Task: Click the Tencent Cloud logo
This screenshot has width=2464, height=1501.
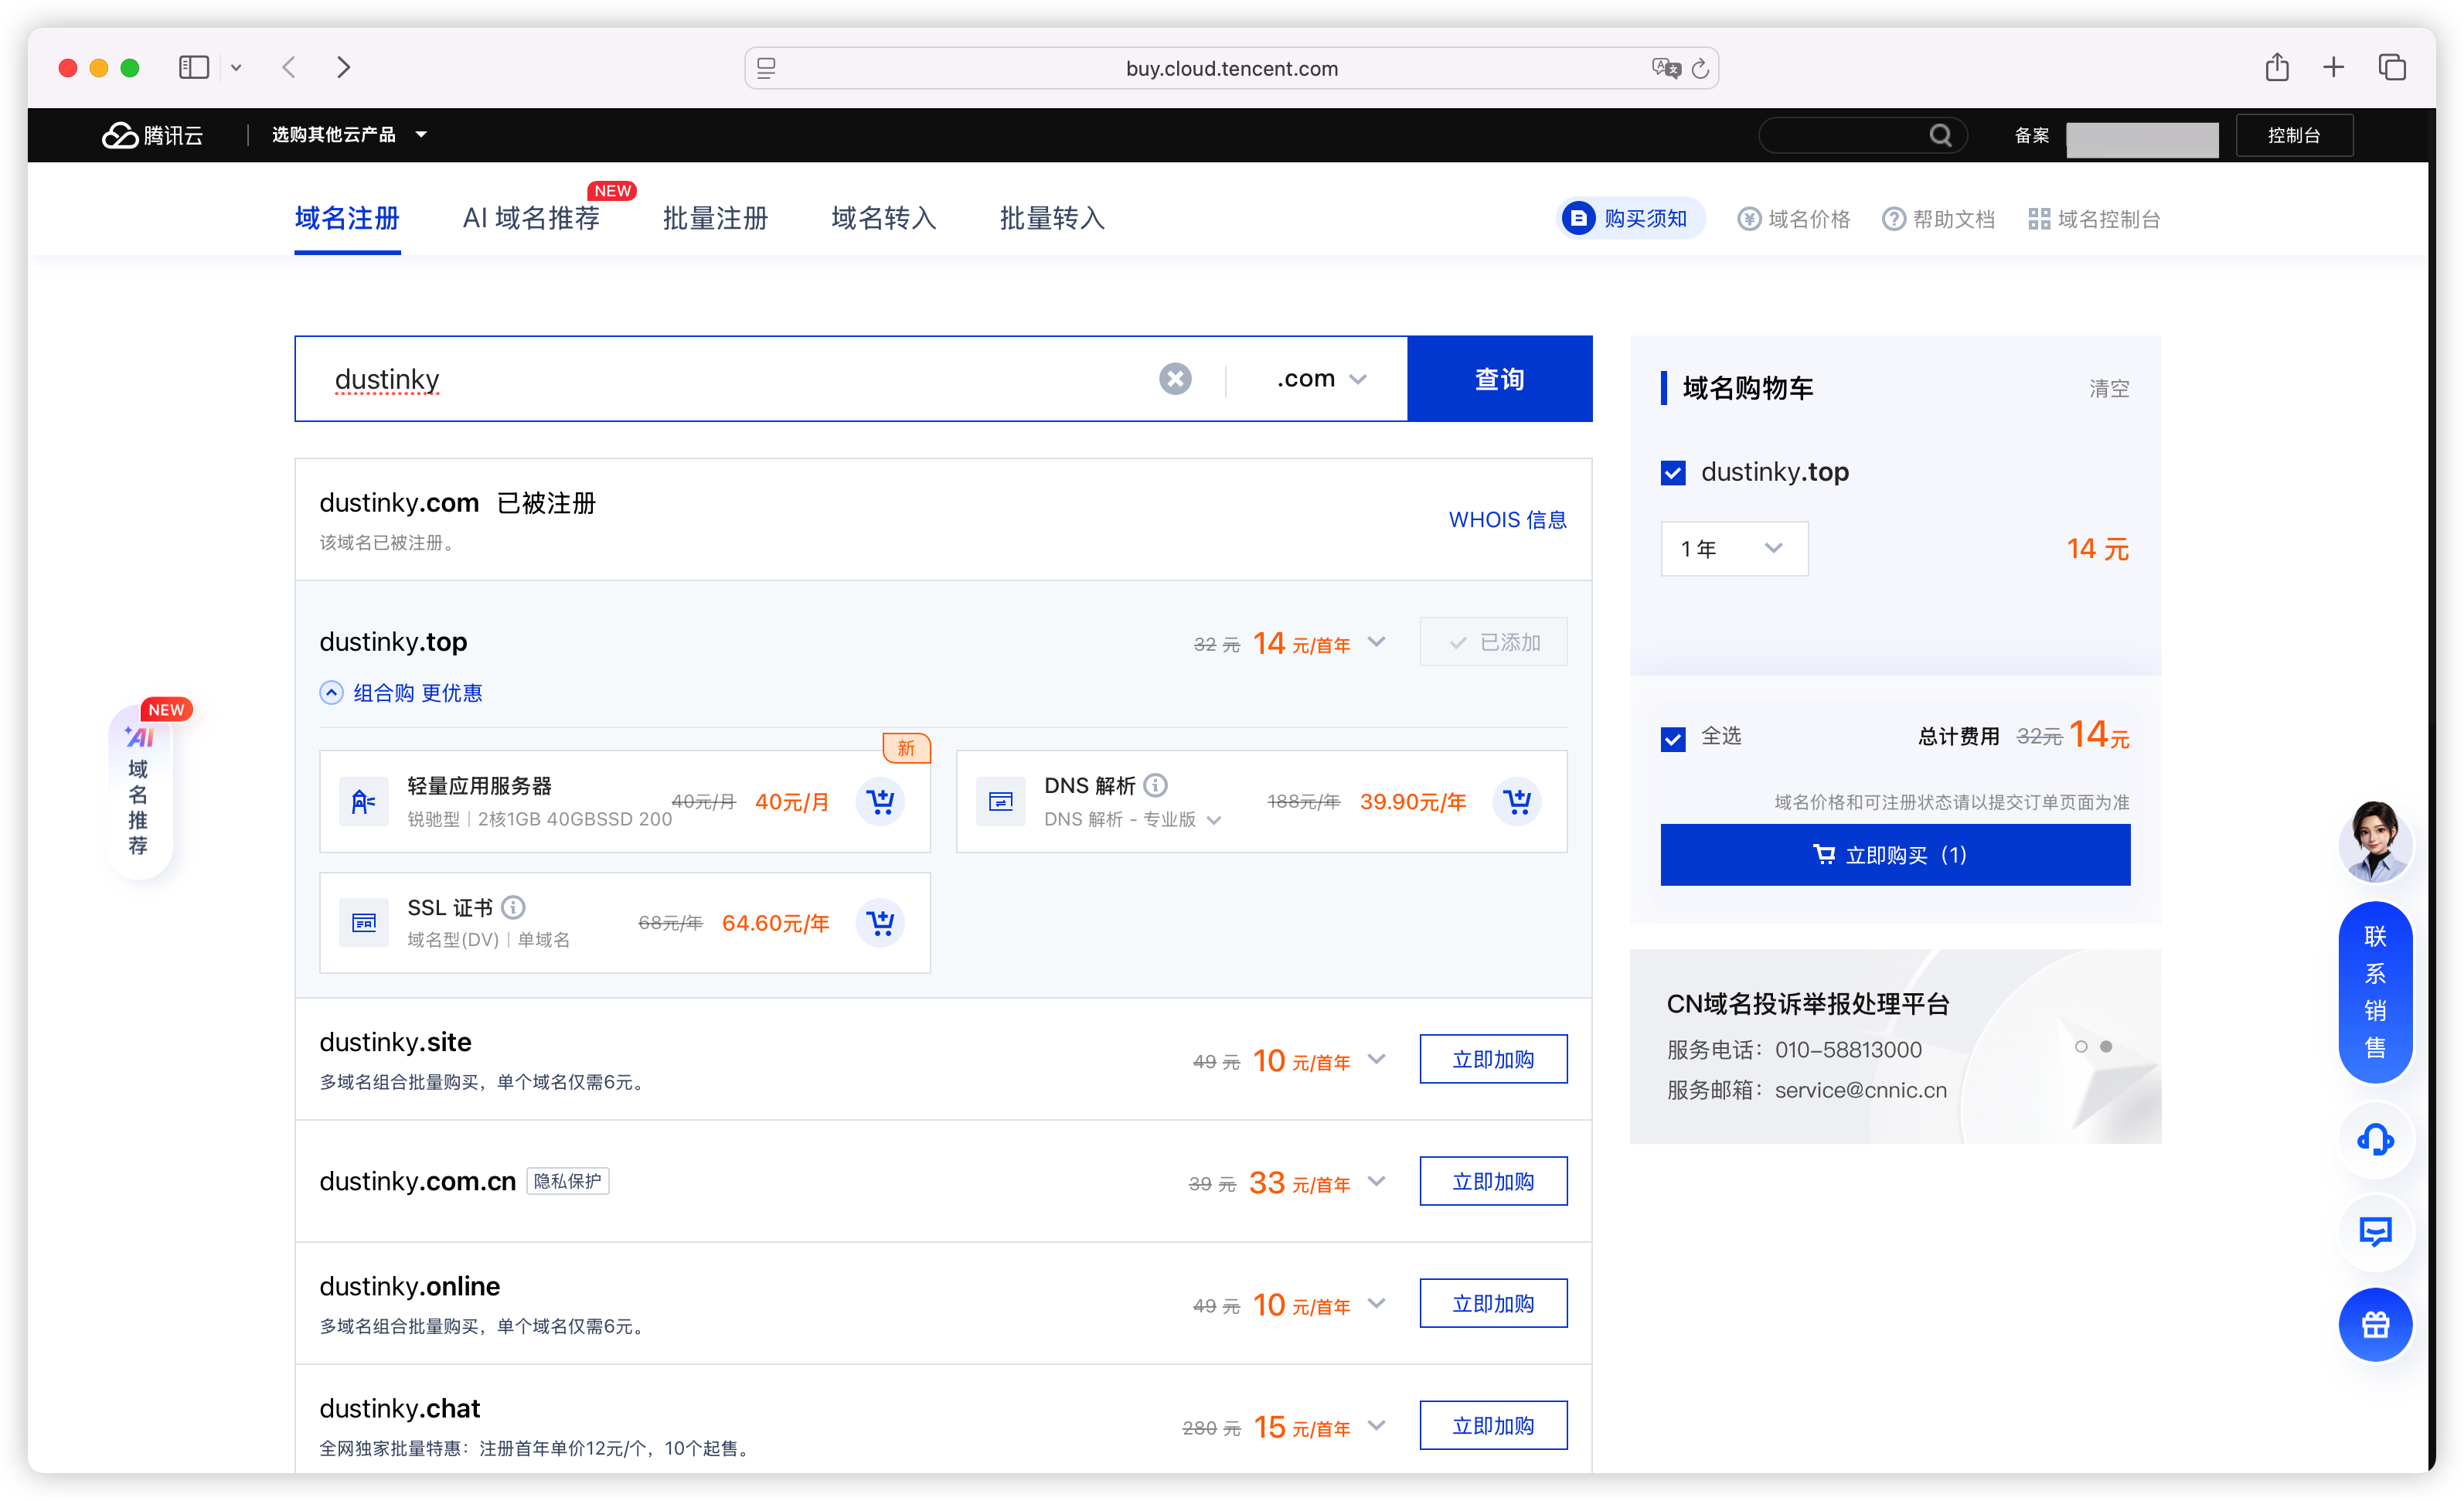Action: [x=152, y=135]
